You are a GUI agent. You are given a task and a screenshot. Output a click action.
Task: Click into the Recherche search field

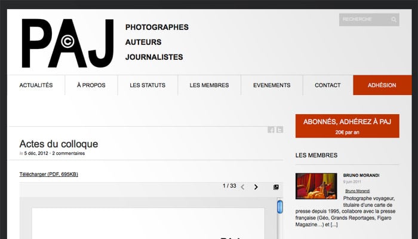[363, 20]
